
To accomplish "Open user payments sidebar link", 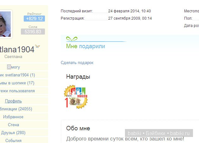I will pos(17,91).
